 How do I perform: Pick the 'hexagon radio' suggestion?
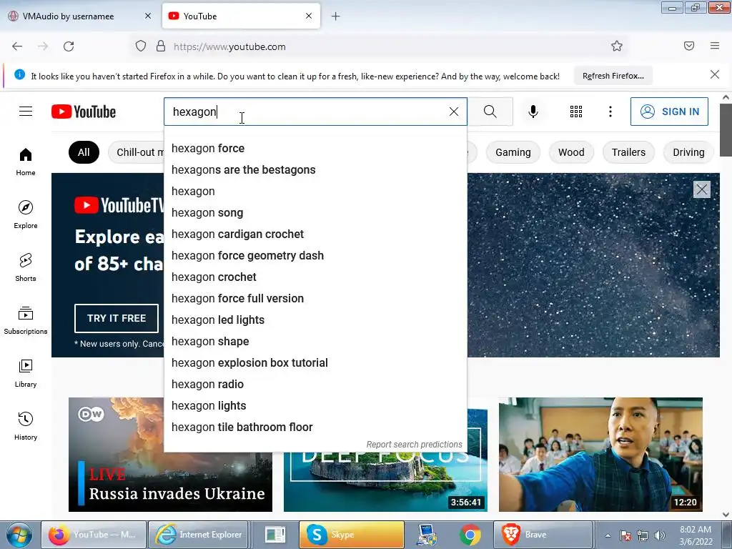(x=315, y=385)
